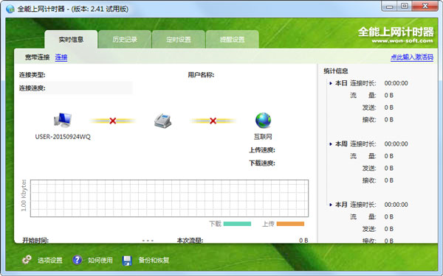The image size is (443, 276).
Task: Open 如何使用 help question icon
Action: click(77, 260)
